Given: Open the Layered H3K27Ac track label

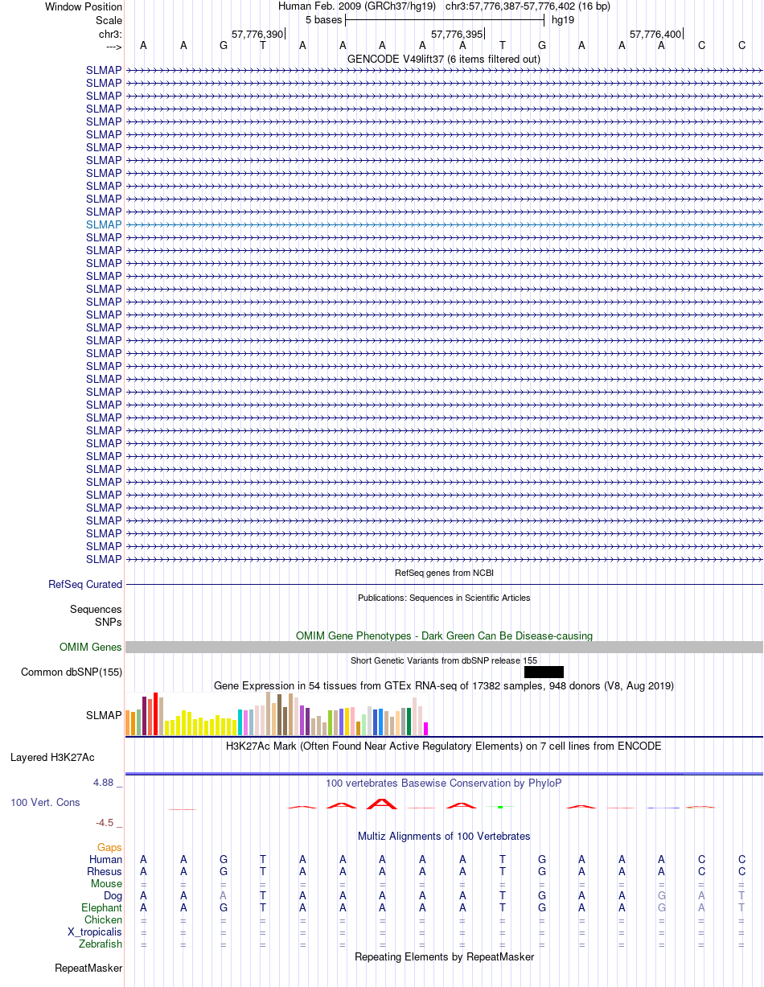Looking at the screenshot, I should (x=52, y=758).
